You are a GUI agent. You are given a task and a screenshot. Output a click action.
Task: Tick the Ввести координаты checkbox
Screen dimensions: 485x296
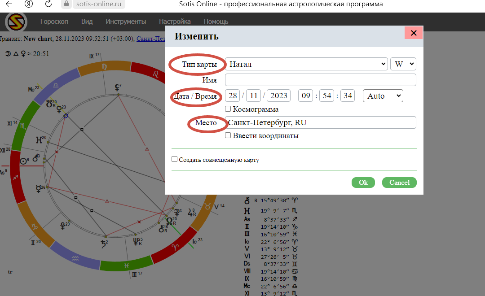click(228, 135)
